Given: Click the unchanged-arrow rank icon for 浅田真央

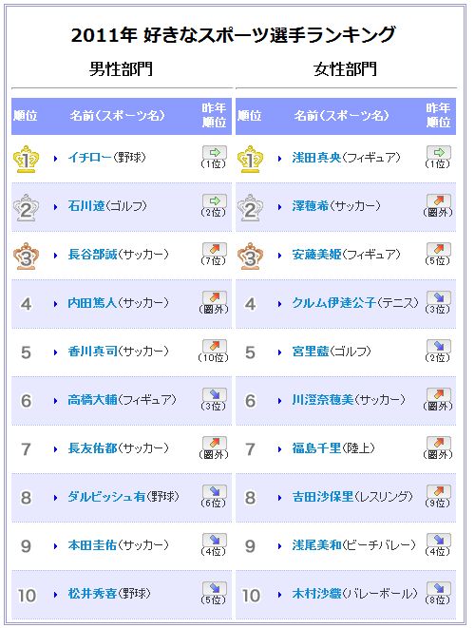Looking at the screenshot, I should coord(439,152).
